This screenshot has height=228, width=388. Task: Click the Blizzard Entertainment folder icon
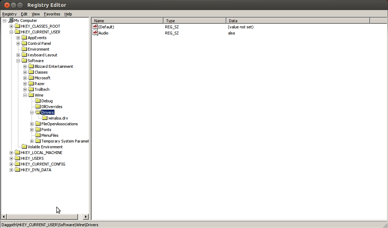(x=31, y=66)
